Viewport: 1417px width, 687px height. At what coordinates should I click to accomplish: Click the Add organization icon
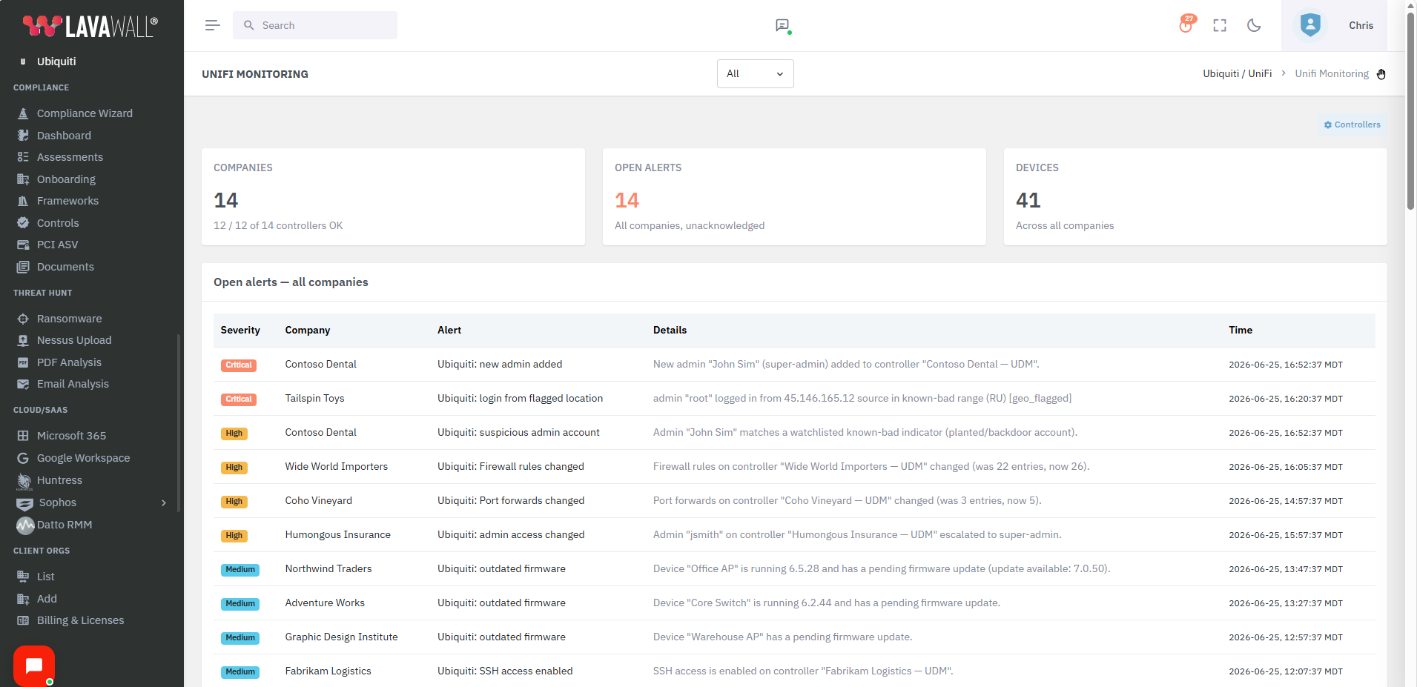click(x=23, y=599)
